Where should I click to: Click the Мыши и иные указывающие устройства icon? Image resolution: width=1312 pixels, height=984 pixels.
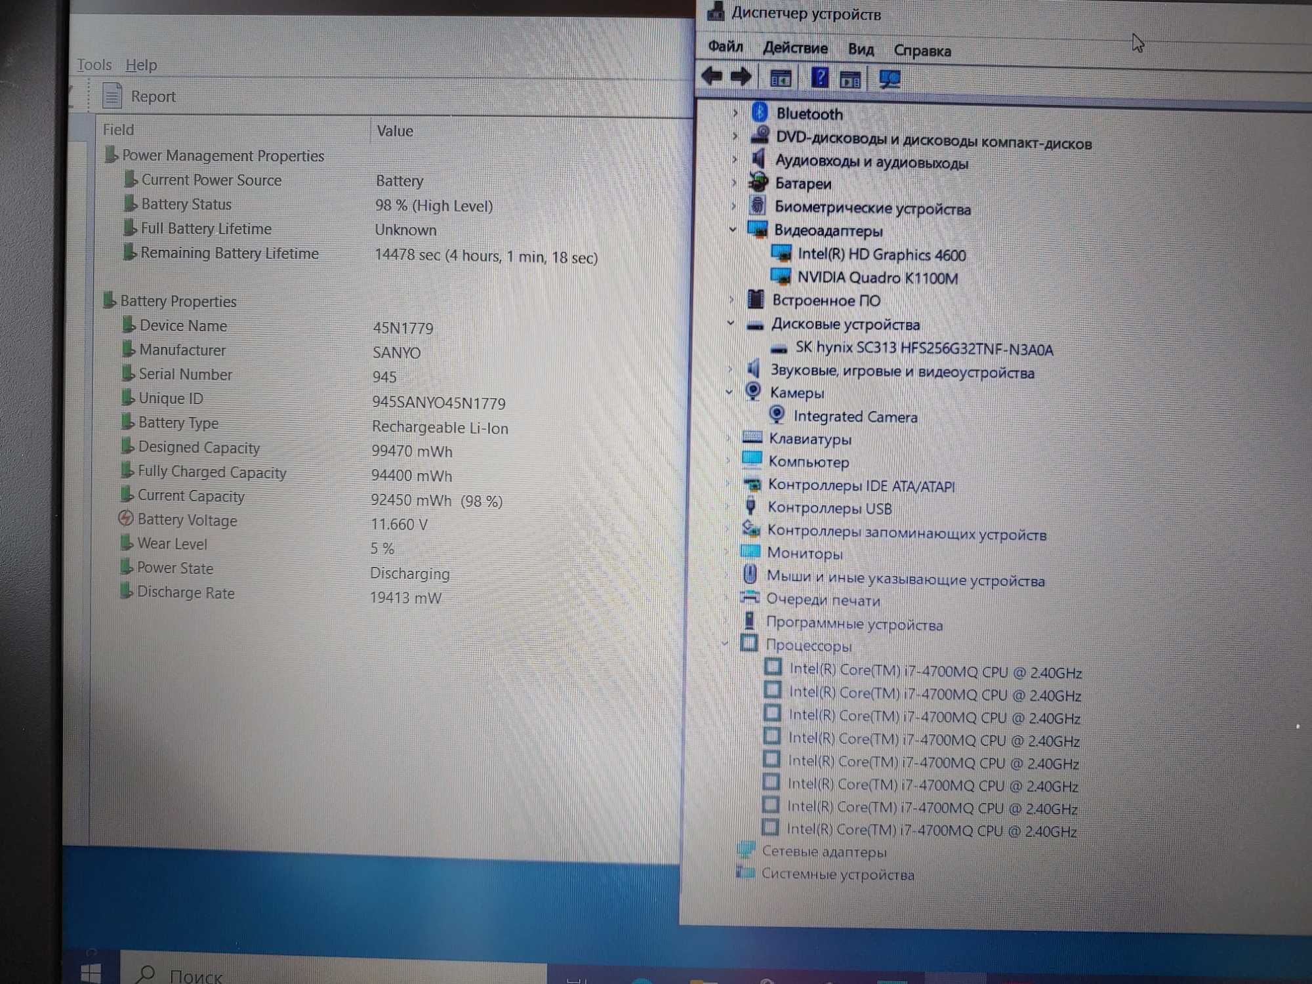click(750, 575)
